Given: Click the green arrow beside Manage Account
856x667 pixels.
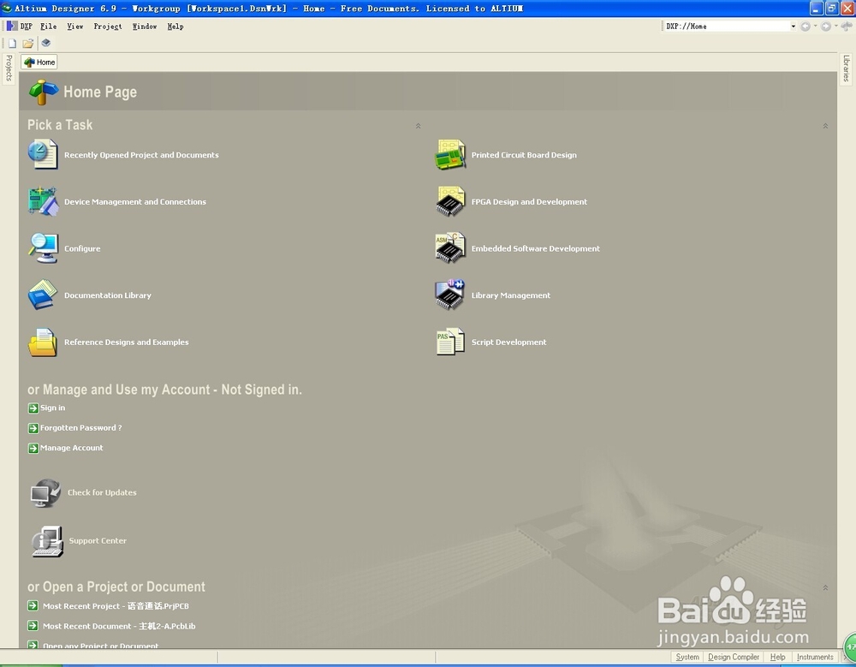Looking at the screenshot, I should [x=33, y=448].
